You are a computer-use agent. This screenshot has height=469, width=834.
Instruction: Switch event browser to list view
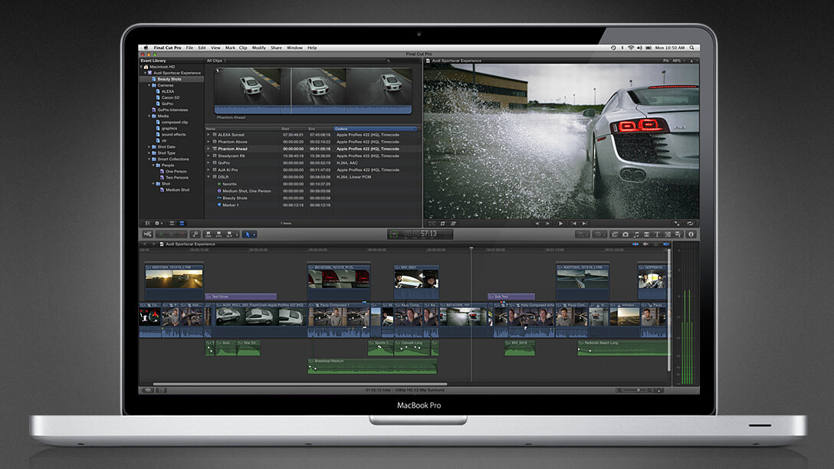point(182,223)
